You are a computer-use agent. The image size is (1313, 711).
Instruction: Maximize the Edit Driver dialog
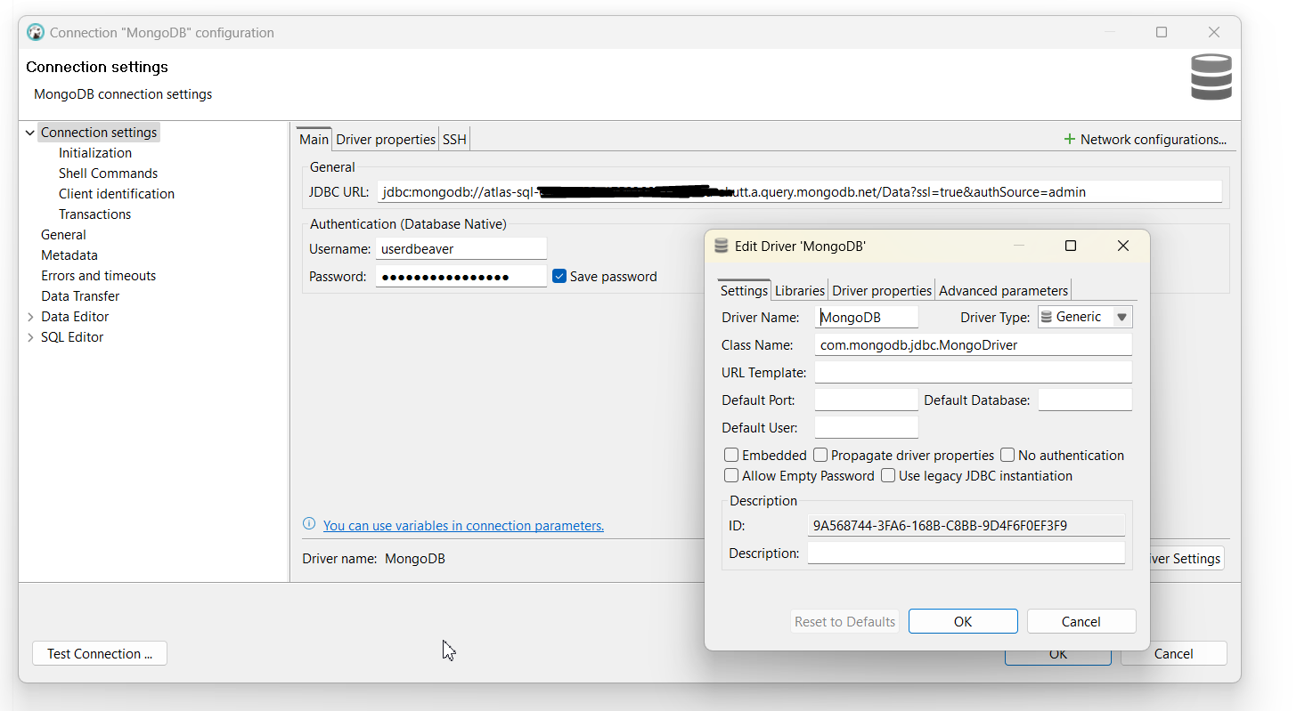1071,246
